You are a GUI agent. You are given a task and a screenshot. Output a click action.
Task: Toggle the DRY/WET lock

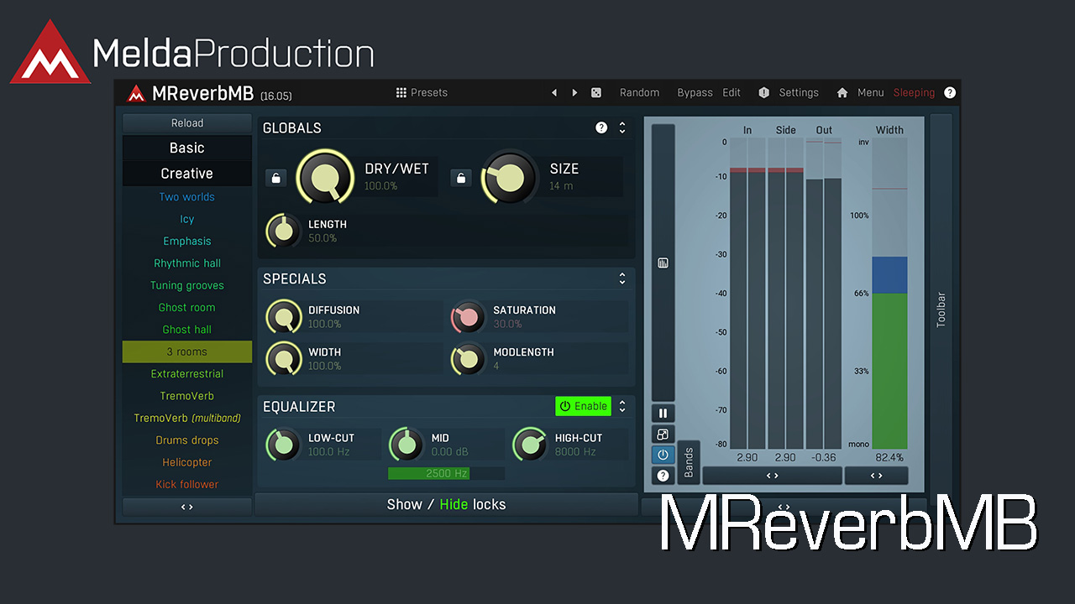(275, 178)
